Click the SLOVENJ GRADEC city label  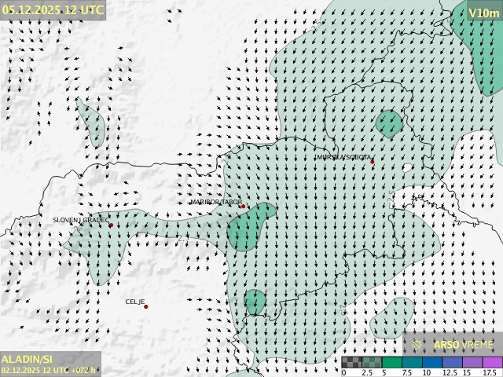(81, 221)
